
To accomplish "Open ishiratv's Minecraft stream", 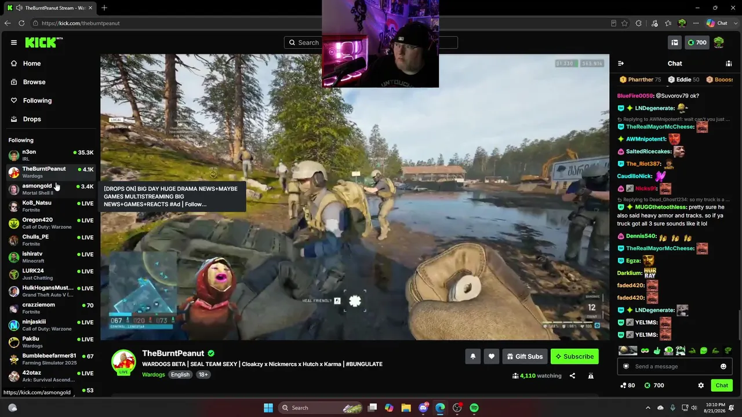I will 51,257.
